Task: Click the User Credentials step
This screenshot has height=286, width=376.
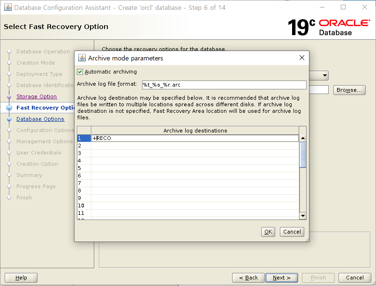Action: coord(39,153)
